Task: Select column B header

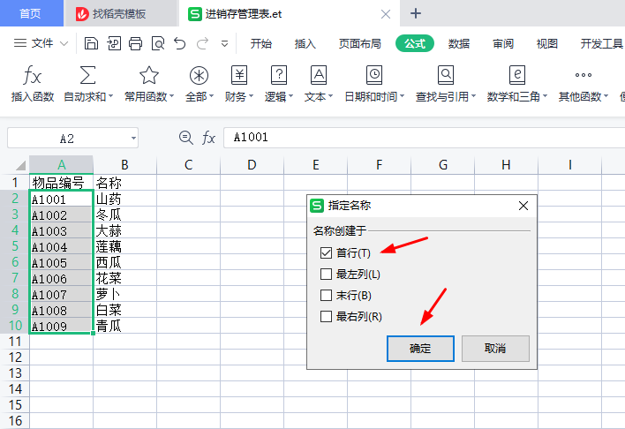Action: (124, 165)
